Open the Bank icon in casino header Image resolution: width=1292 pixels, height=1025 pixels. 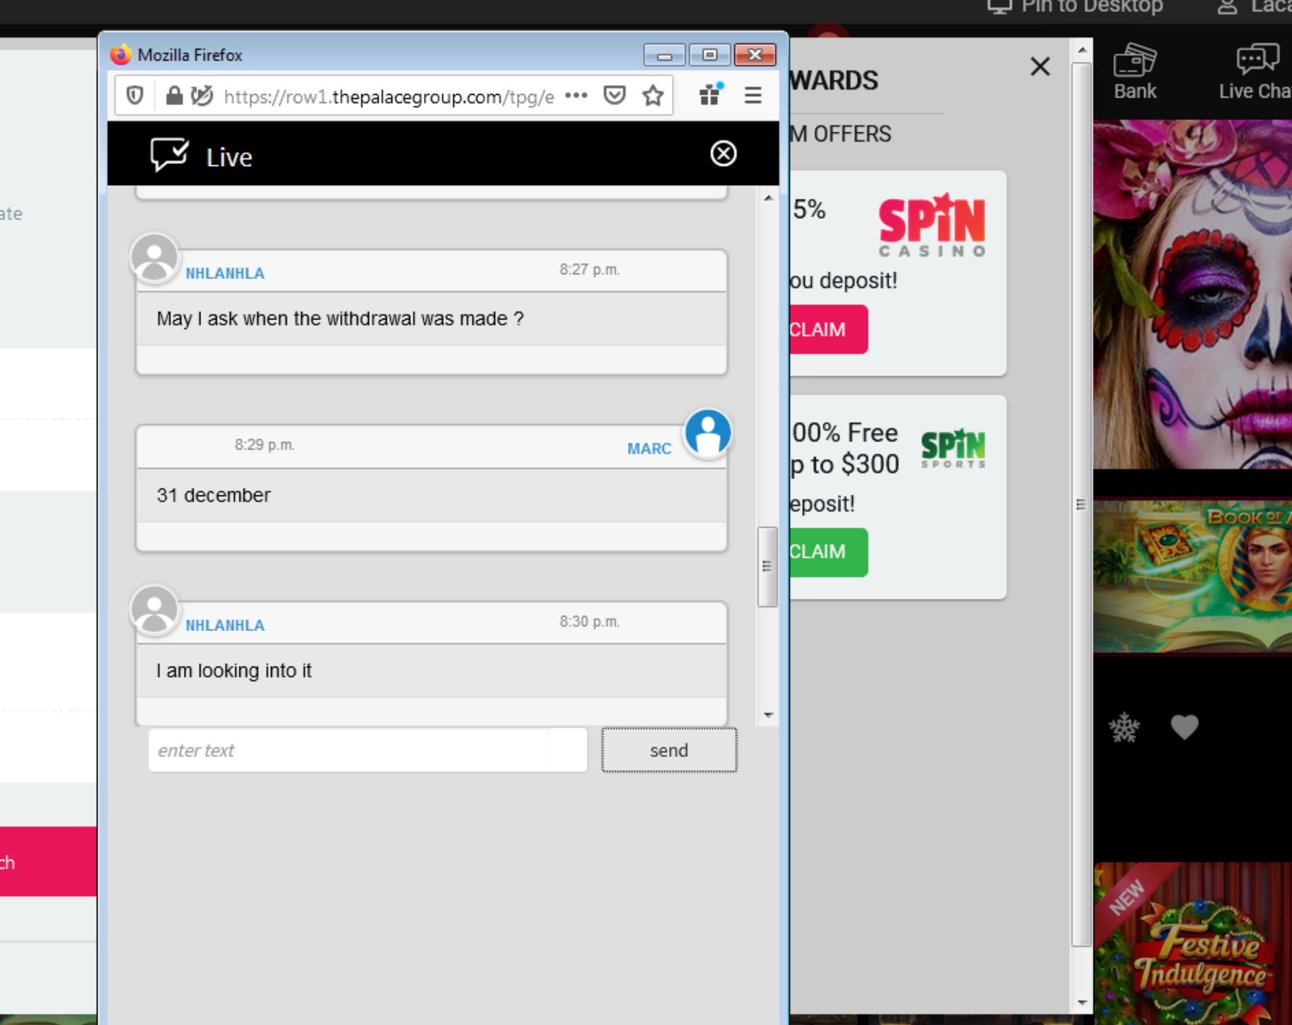(1134, 72)
